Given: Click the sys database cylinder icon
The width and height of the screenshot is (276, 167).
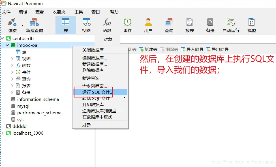Looking at the screenshot, I should [13, 120].
